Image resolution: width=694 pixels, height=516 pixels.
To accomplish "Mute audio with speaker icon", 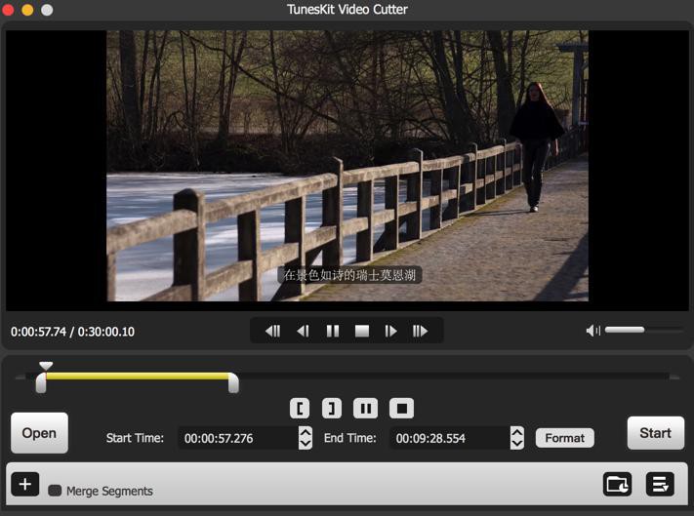I will click(593, 331).
